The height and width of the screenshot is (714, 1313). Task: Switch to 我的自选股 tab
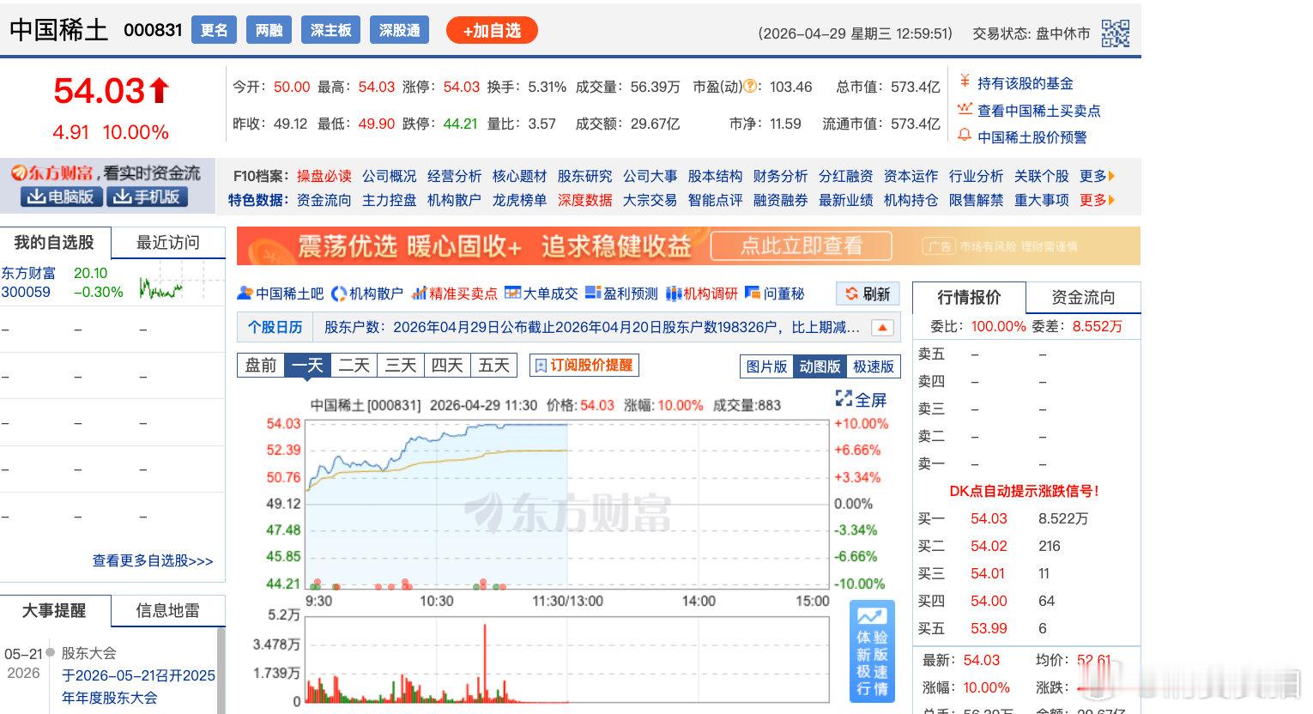(55, 243)
